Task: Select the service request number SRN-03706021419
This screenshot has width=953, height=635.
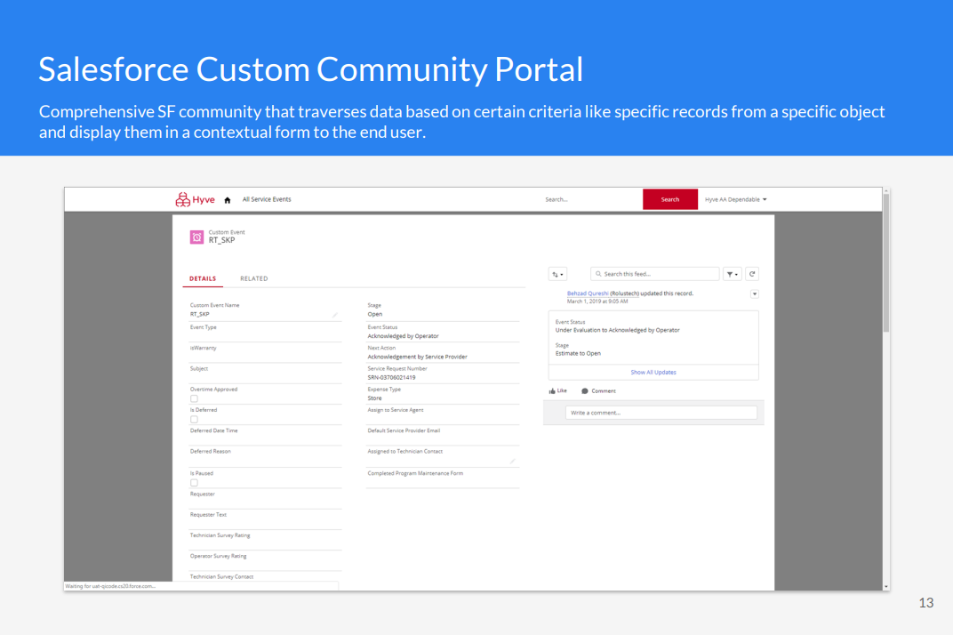Action: (x=391, y=378)
